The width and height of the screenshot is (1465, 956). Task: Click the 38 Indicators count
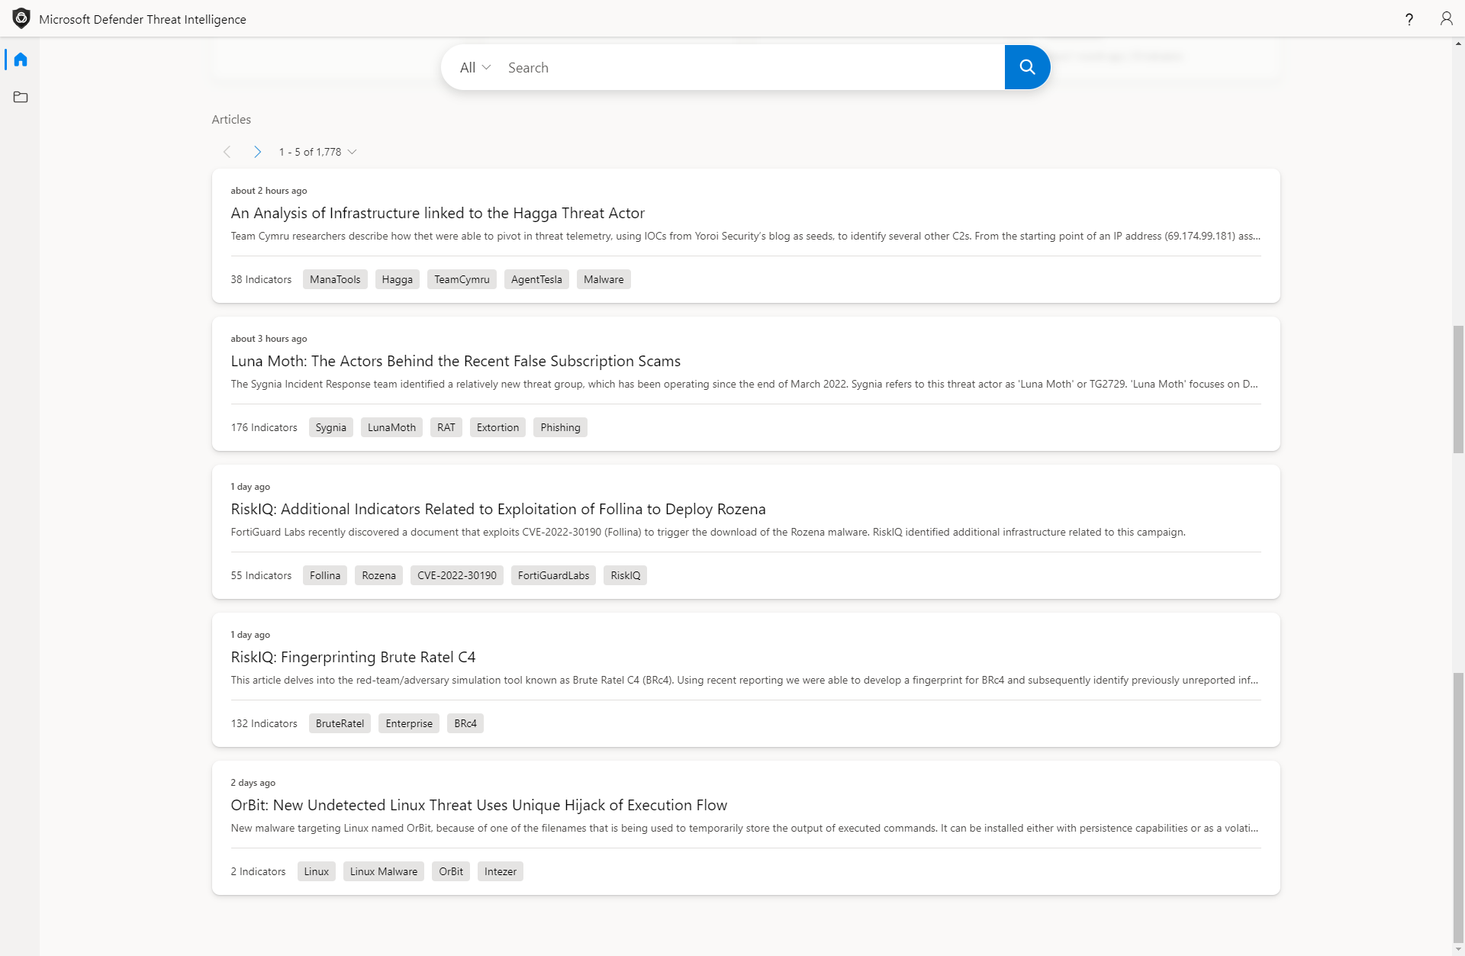click(x=261, y=279)
